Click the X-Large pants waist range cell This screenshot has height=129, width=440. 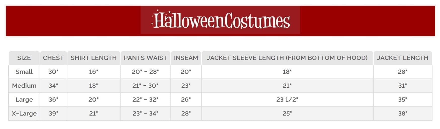click(145, 113)
